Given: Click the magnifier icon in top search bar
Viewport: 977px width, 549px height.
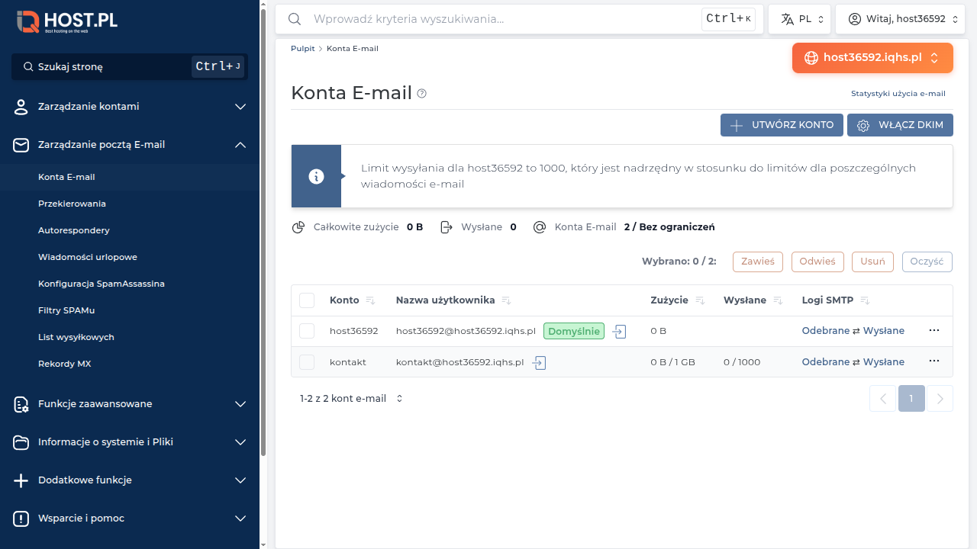Looking at the screenshot, I should point(295,19).
